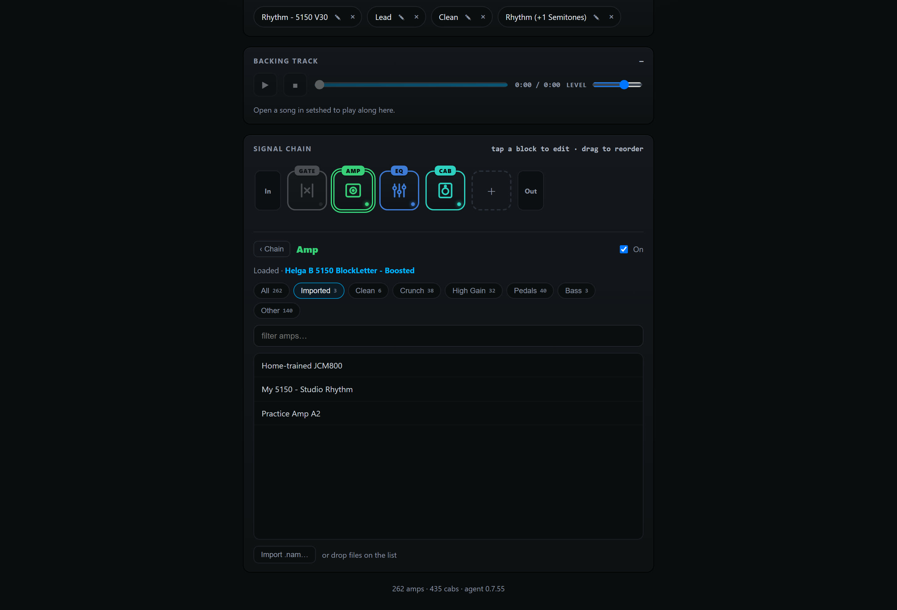Viewport: 897px width, 610px height.
Task: Open the EQ block
Action: 399,190
